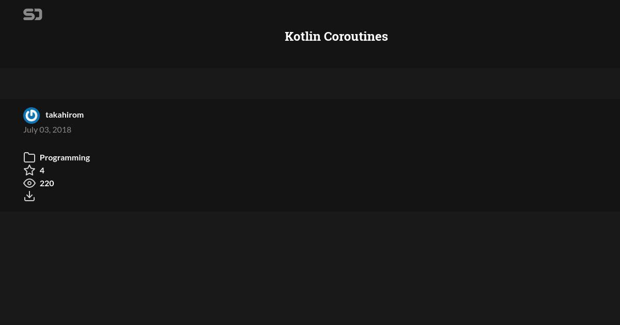Screen dimensions: 620x325
Task: Click the folder category icon
Action: pos(29,157)
